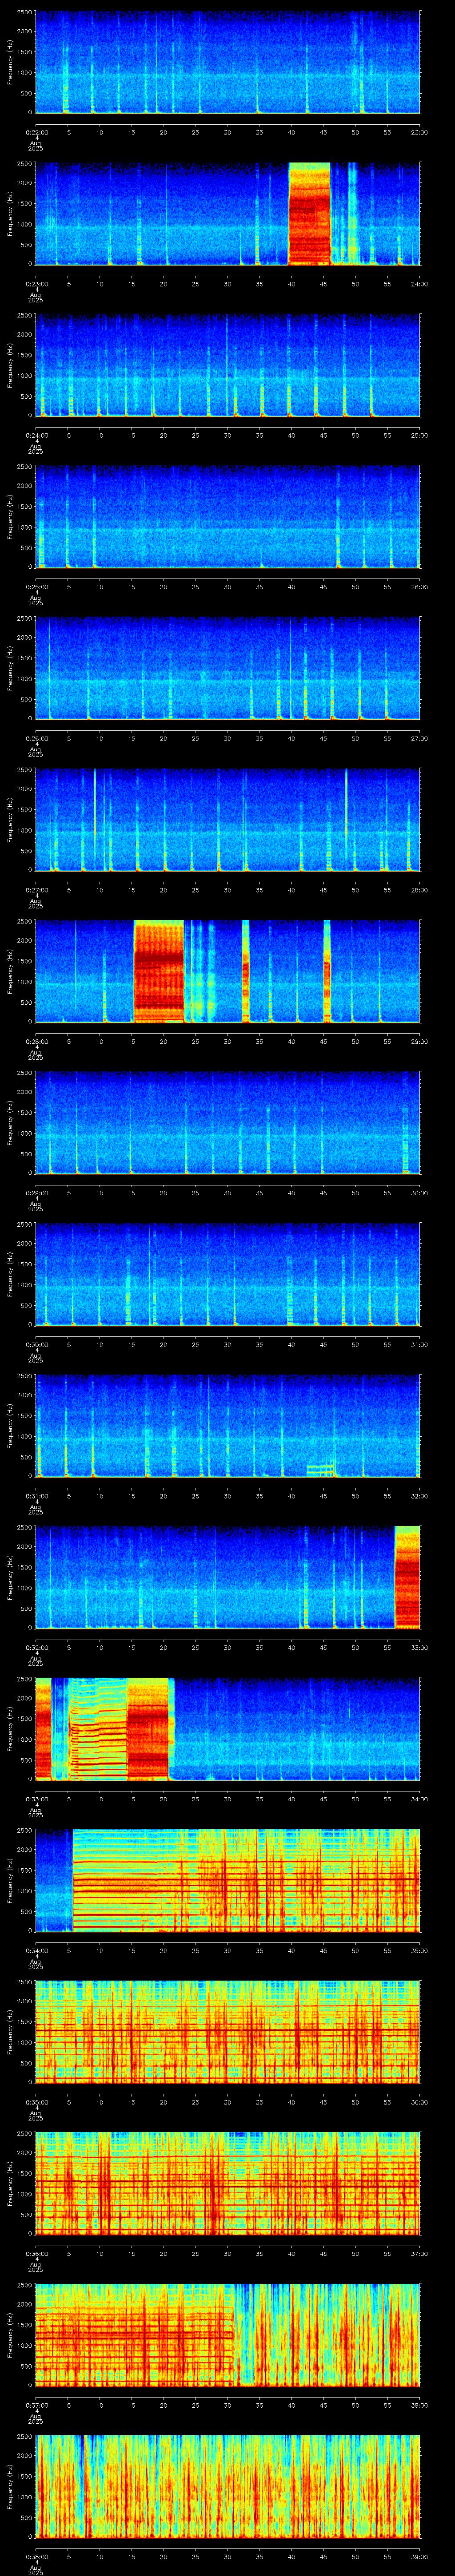The image size is (455, 2576).
Task: Click the 5 second tick under 0:34:00 panel
Action: [x=68, y=1950]
